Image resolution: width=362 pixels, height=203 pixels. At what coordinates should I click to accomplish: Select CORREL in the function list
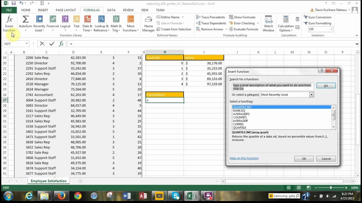point(238,124)
